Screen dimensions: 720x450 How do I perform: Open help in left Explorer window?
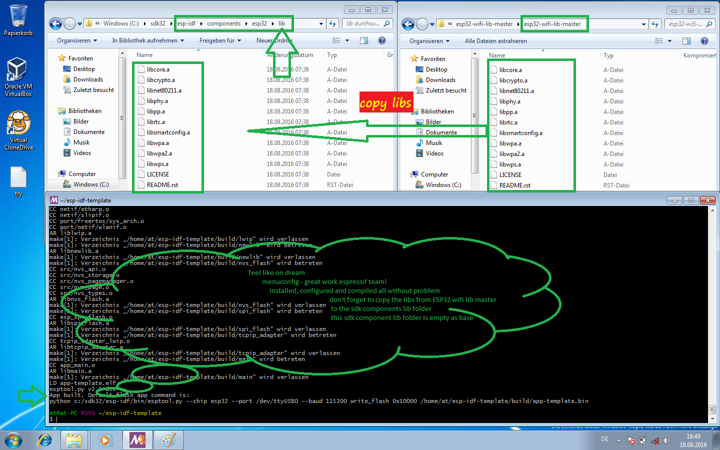pos(381,40)
